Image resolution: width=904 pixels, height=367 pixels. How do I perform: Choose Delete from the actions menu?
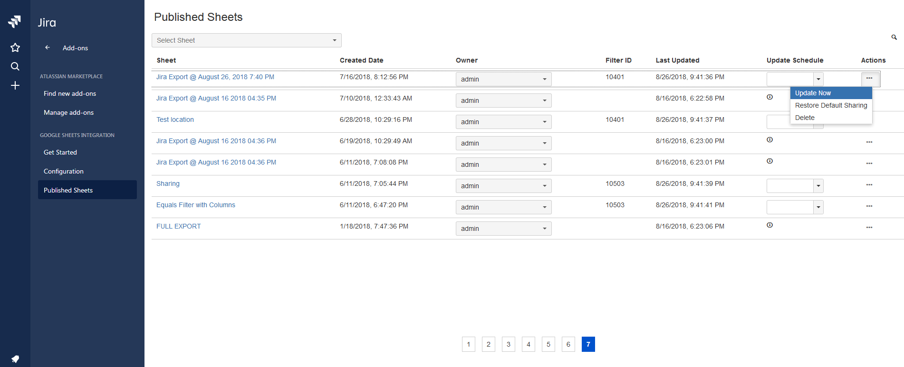tap(805, 118)
